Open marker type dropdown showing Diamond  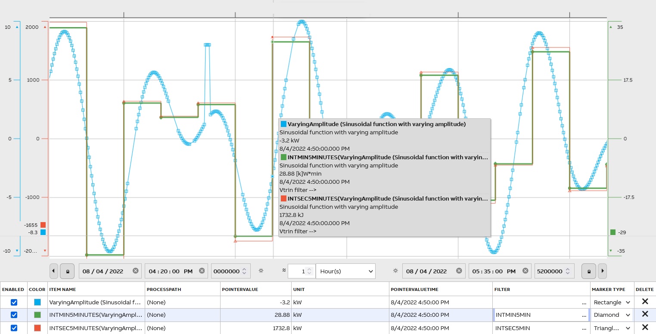click(612, 315)
